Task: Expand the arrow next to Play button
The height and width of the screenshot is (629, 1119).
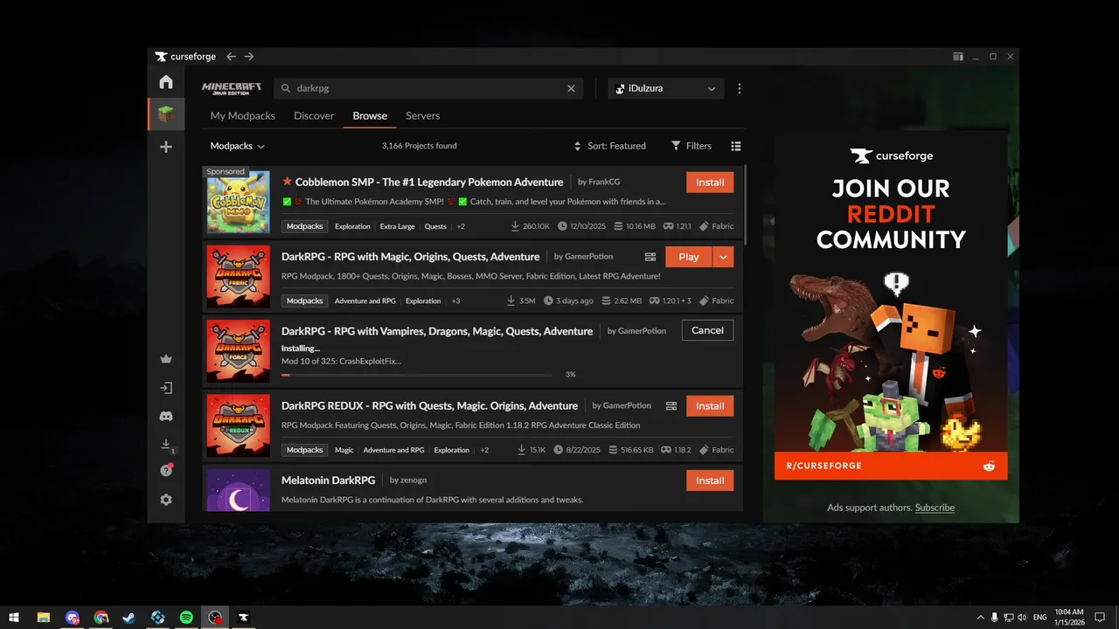Action: click(x=723, y=257)
